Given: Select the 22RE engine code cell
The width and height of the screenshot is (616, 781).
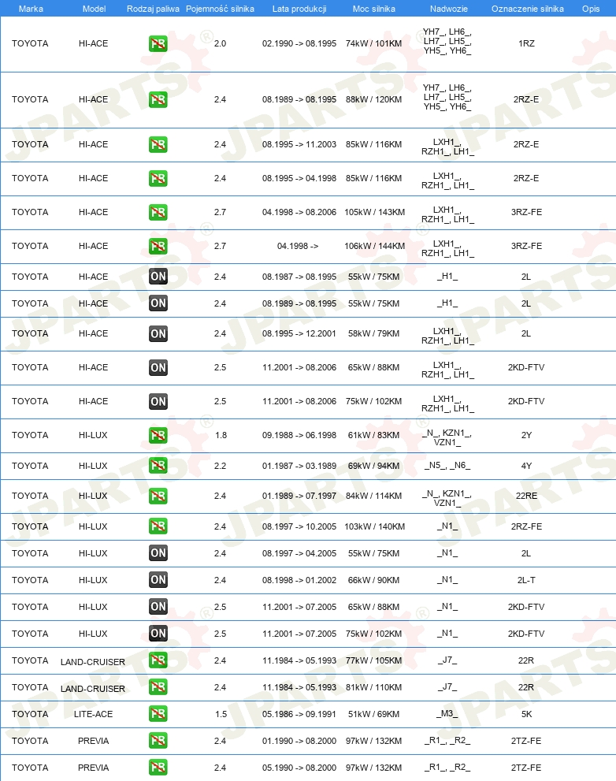Looking at the screenshot, I should tap(526, 496).
